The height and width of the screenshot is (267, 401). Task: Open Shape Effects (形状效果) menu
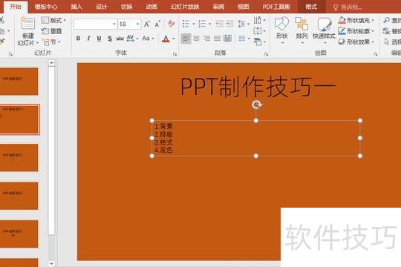tap(356, 42)
